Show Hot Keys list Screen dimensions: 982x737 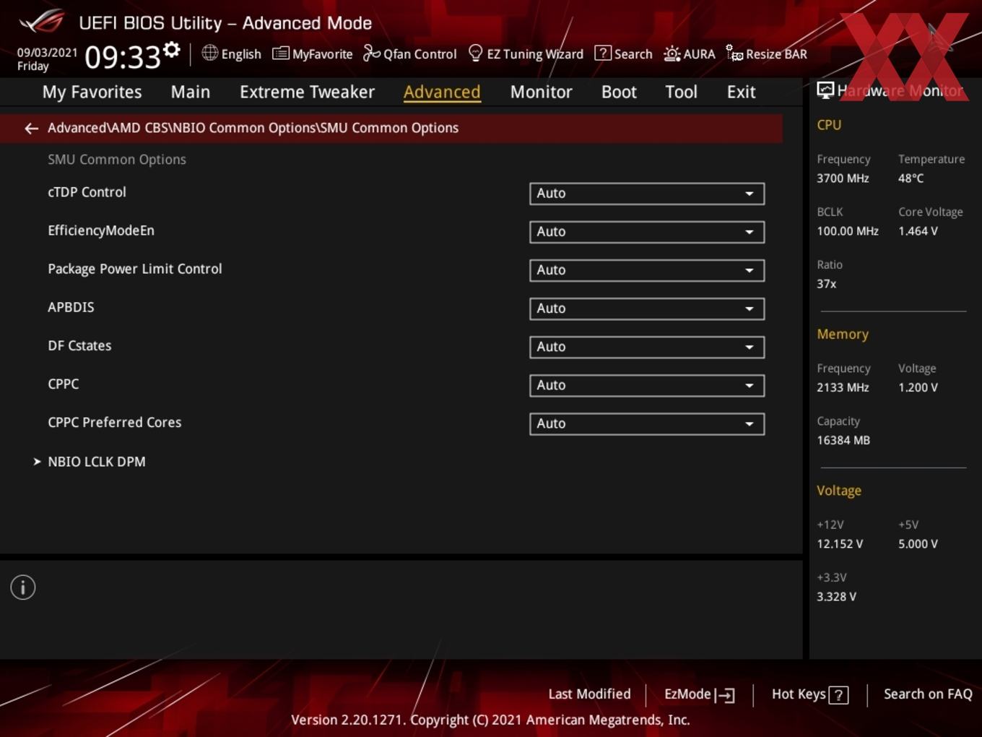click(x=809, y=694)
